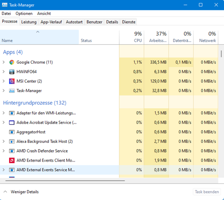The height and width of the screenshot is (200, 224).
Task: Switch to the App-Verlauf tab
Action: pyautogui.click(x=51, y=22)
